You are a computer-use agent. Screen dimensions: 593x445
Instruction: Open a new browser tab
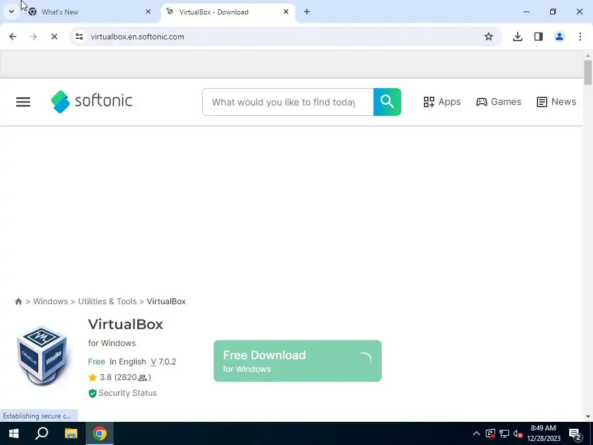pos(307,12)
